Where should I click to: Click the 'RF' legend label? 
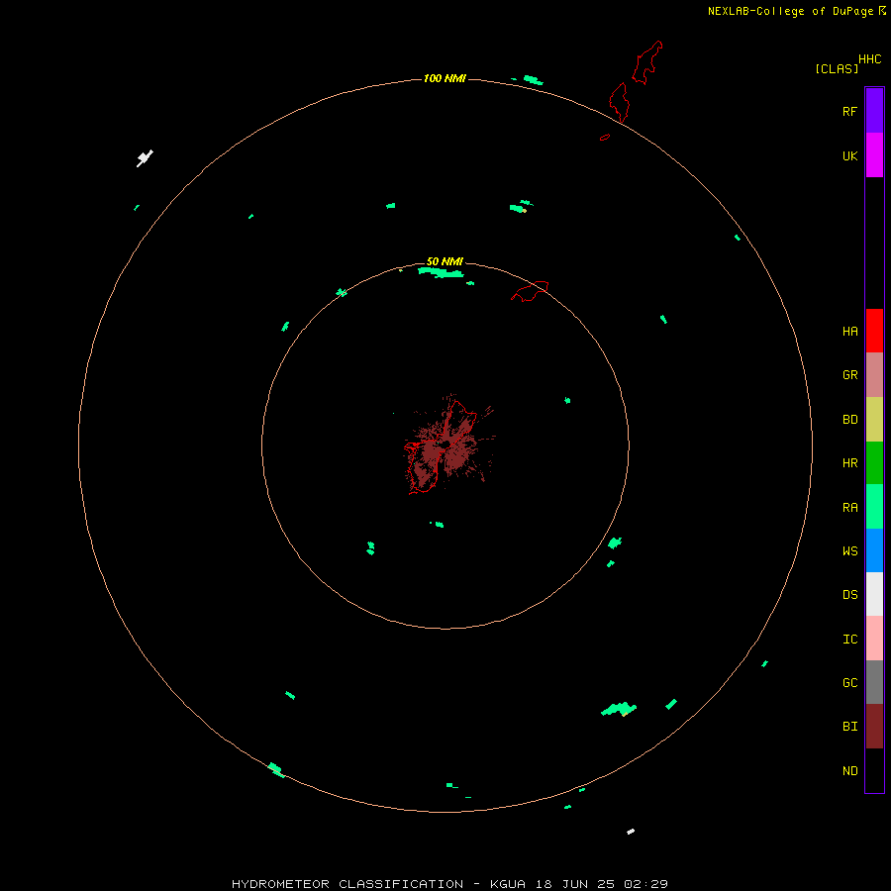pyautogui.click(x=849, y=111)
